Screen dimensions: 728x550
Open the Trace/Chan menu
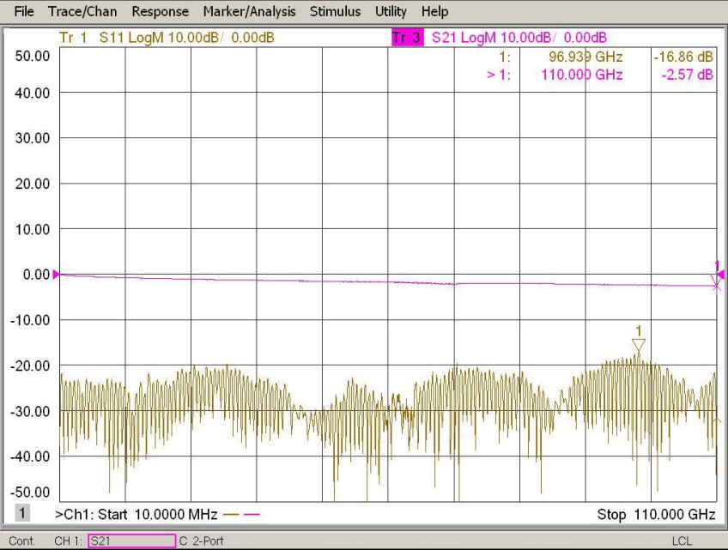pyautogui.click(x=82, y=12)
